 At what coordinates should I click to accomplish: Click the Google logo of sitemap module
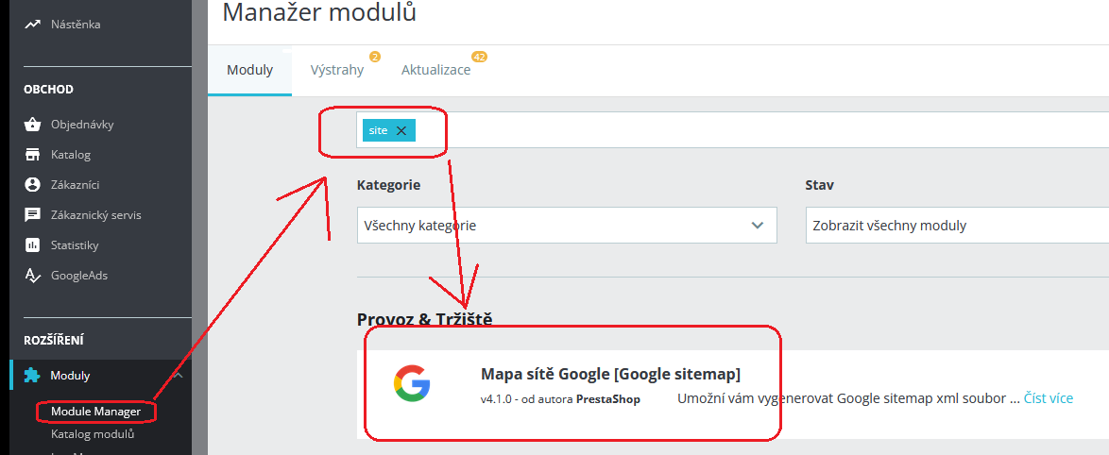tap(412, 383)
